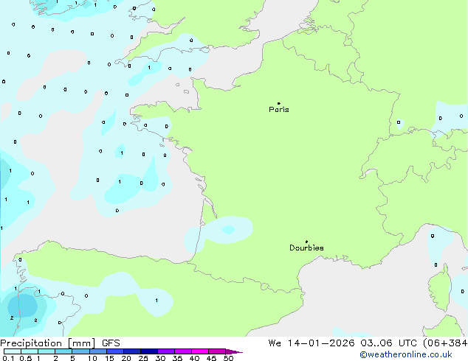Click the '03..06 UTC' time range text
The height and width of the screenshot is (361, 468).
click(388, 343)
